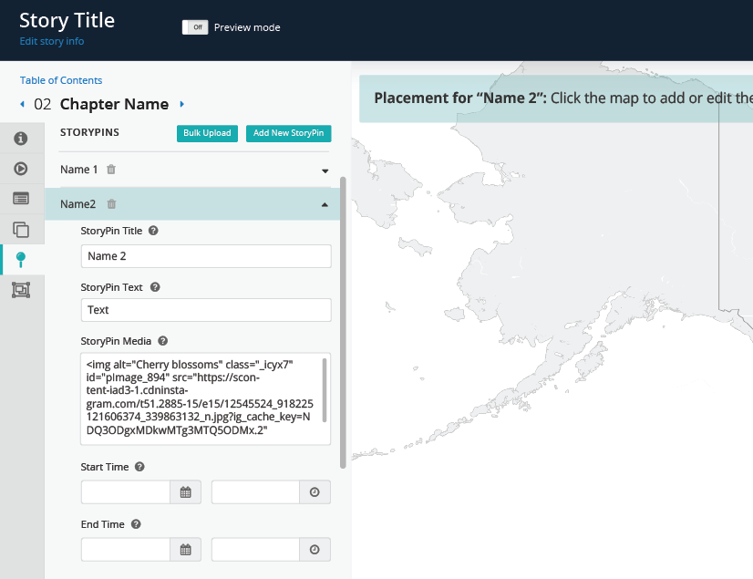Delete the Name2 storypin via trash icon
Screen dimensions: 753x579
click(x=111, y=203)
